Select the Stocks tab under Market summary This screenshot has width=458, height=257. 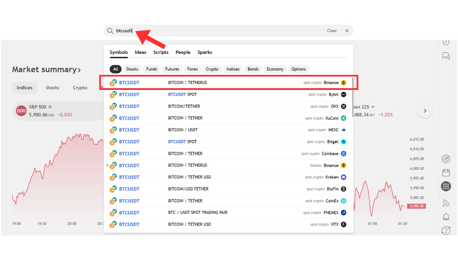point(52,87)
